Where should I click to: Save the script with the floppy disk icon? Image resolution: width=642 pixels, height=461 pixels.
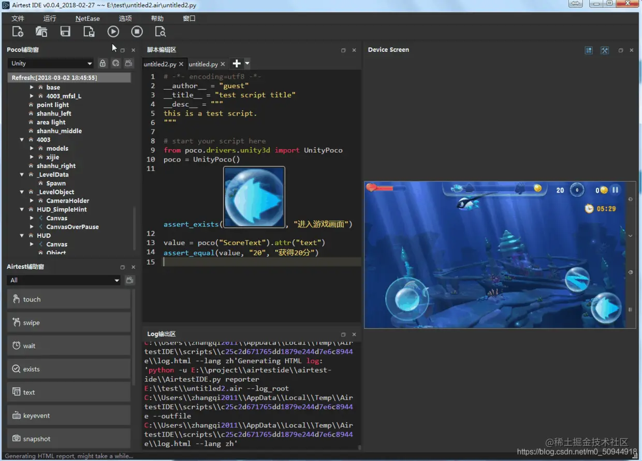(65, 32)
